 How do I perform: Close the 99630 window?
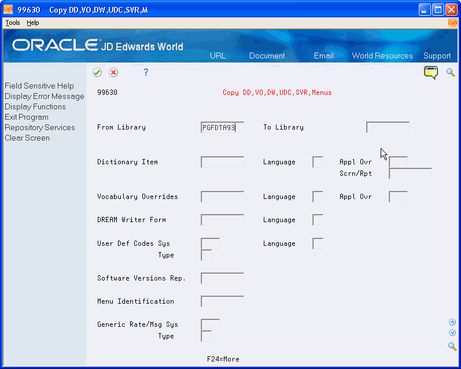pos(451,10)
